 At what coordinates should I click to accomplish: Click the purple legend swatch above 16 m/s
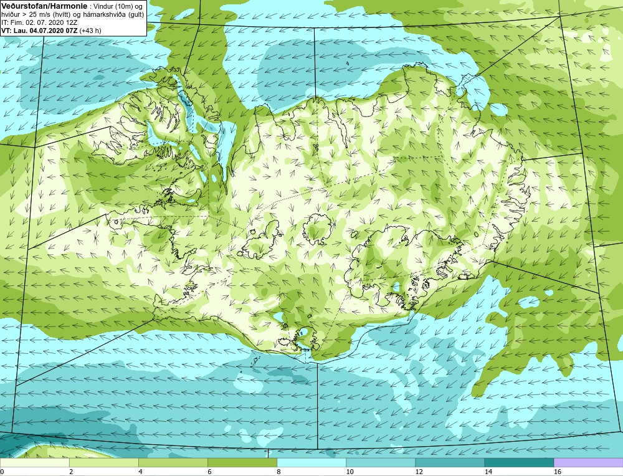[x=589, y=462]
